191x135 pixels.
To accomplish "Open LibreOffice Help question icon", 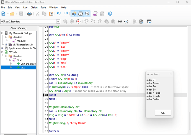I will tap(110, 14).
